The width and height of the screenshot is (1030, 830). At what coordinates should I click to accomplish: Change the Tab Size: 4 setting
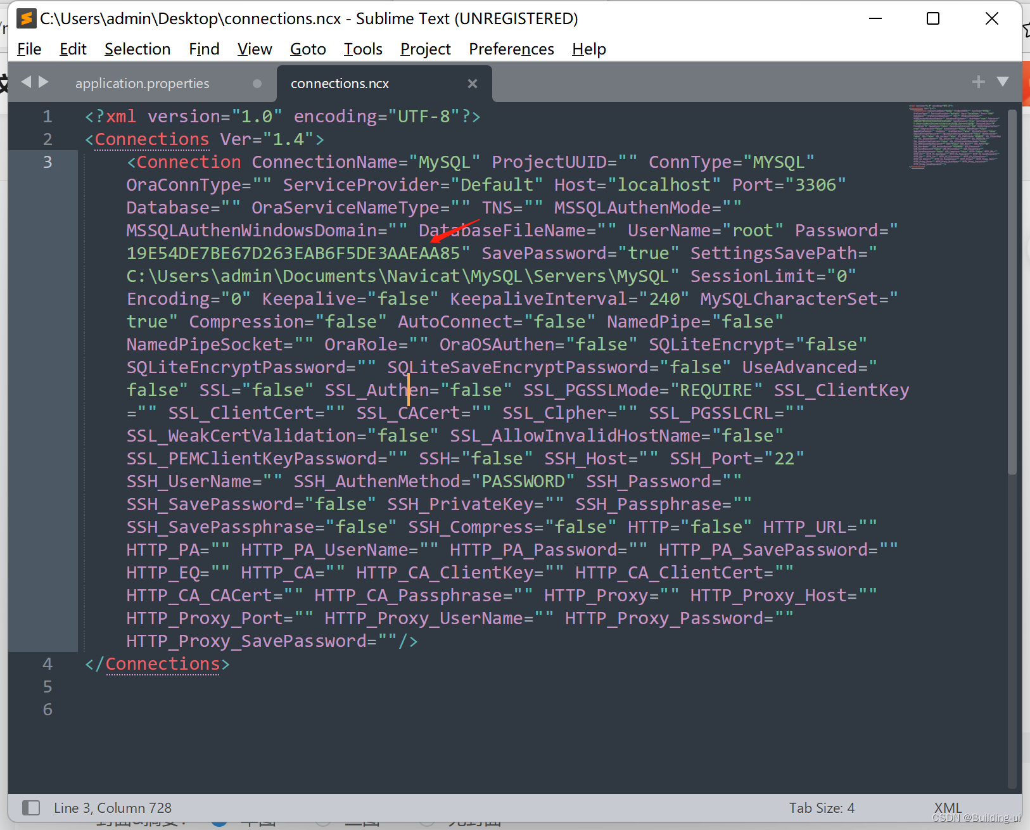[x=822, y=808]
